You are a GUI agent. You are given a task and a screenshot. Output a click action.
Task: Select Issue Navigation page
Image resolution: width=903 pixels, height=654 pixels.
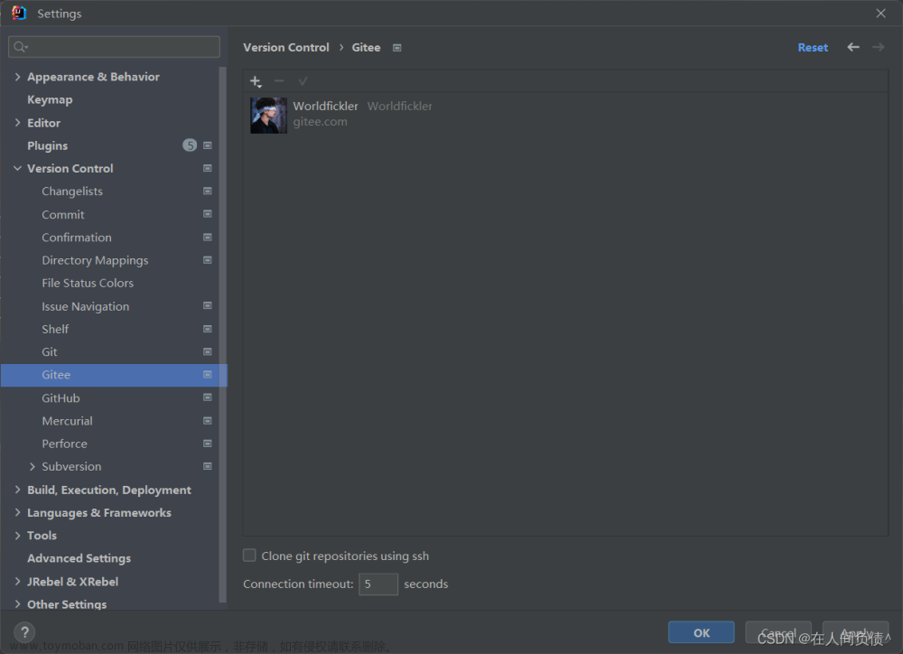click(85, 306)
